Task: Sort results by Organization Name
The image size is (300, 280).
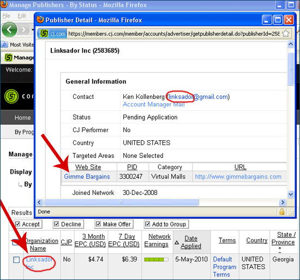Action: coord(41,245)
